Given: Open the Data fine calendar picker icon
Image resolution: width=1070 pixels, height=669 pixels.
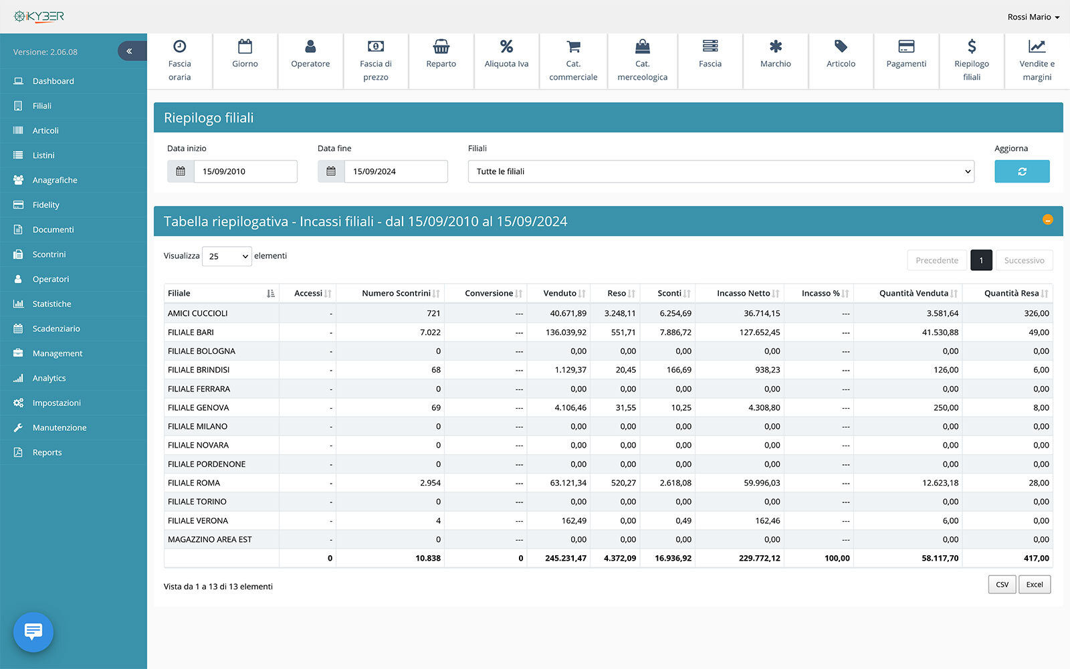Looking at the screenshot, I should pos(331,171).
